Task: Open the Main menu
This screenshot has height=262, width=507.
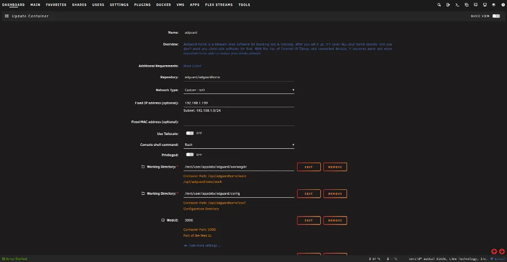Action: (x=35, y=5)
